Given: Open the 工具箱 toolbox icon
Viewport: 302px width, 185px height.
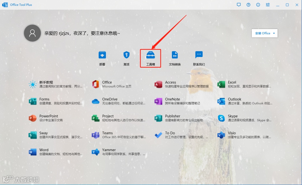Looking at the screenshot, I should (150, 55).
